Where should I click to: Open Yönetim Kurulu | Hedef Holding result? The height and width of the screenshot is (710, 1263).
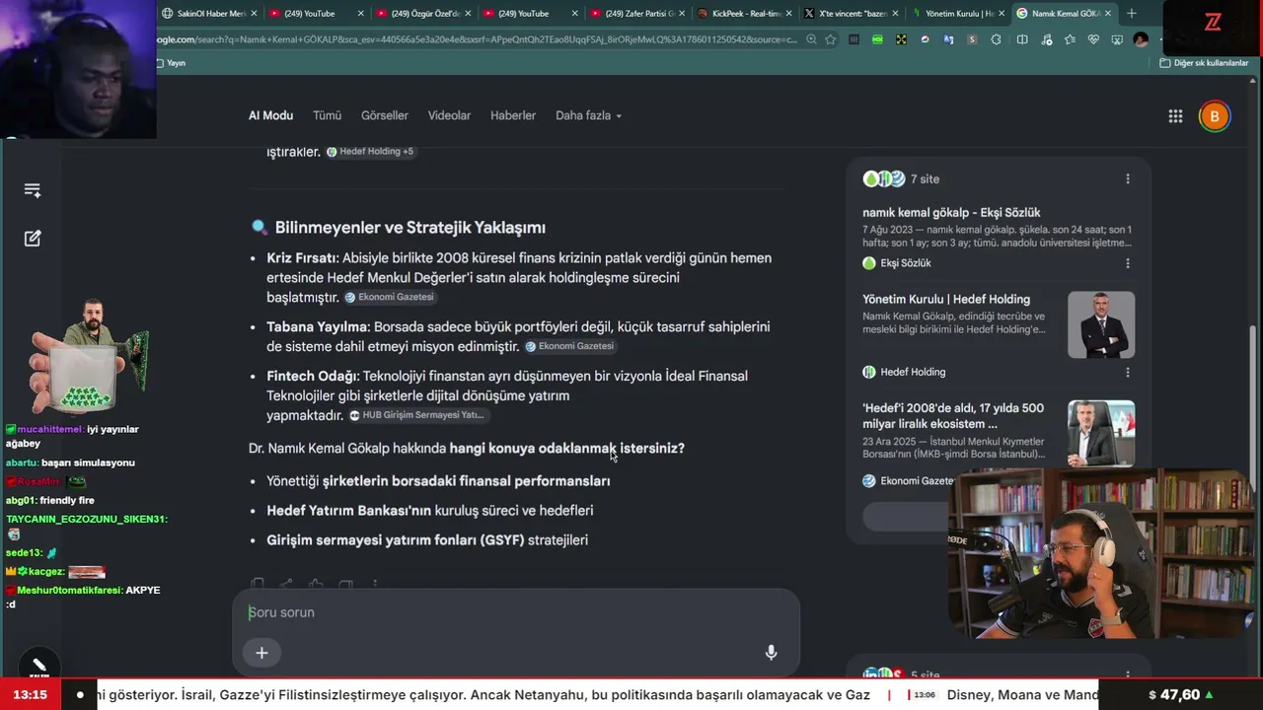point(946,300)
